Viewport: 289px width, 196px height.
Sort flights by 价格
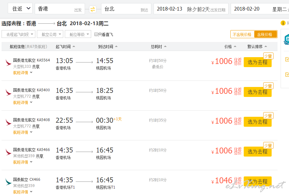[230, 47]
